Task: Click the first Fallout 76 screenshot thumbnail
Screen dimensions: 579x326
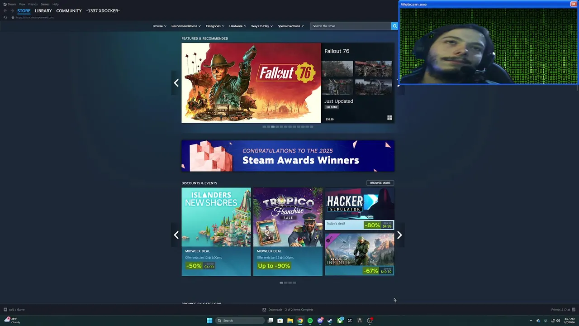Action: pyautogui.click(x=337, y=69)
